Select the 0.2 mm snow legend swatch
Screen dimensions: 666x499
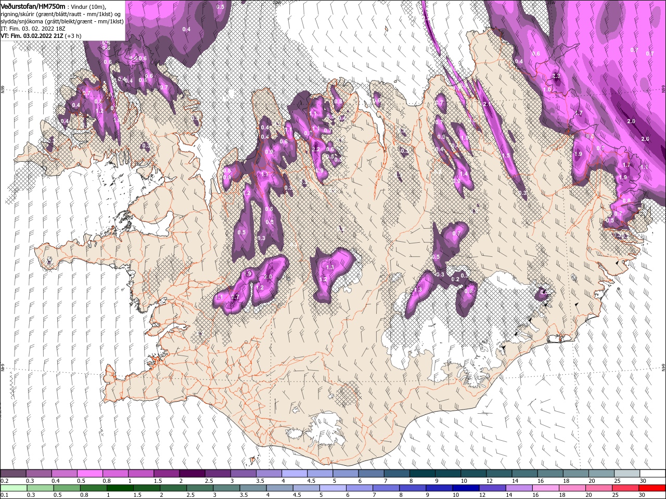click(13, 474)
